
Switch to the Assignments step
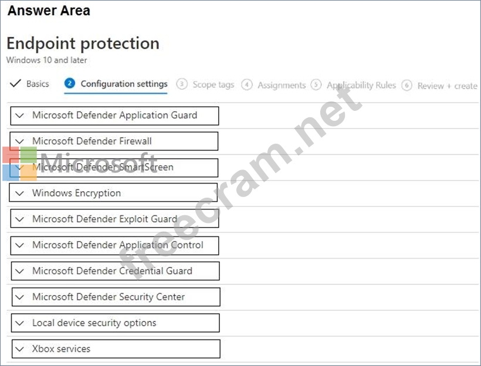pyautogui.click(x=282, y=86)
